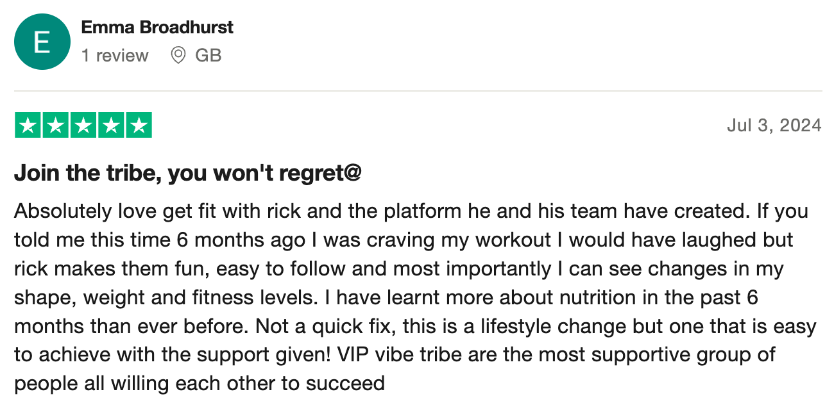Open the "Join the tribe, you won't regret@" title
Image resolution: width=834 pixels, height=410 pixels.
188,174
